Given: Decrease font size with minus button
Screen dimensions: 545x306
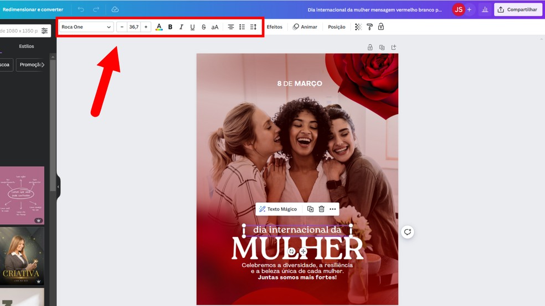Looking at the screenshot, I should click(122, 27).
